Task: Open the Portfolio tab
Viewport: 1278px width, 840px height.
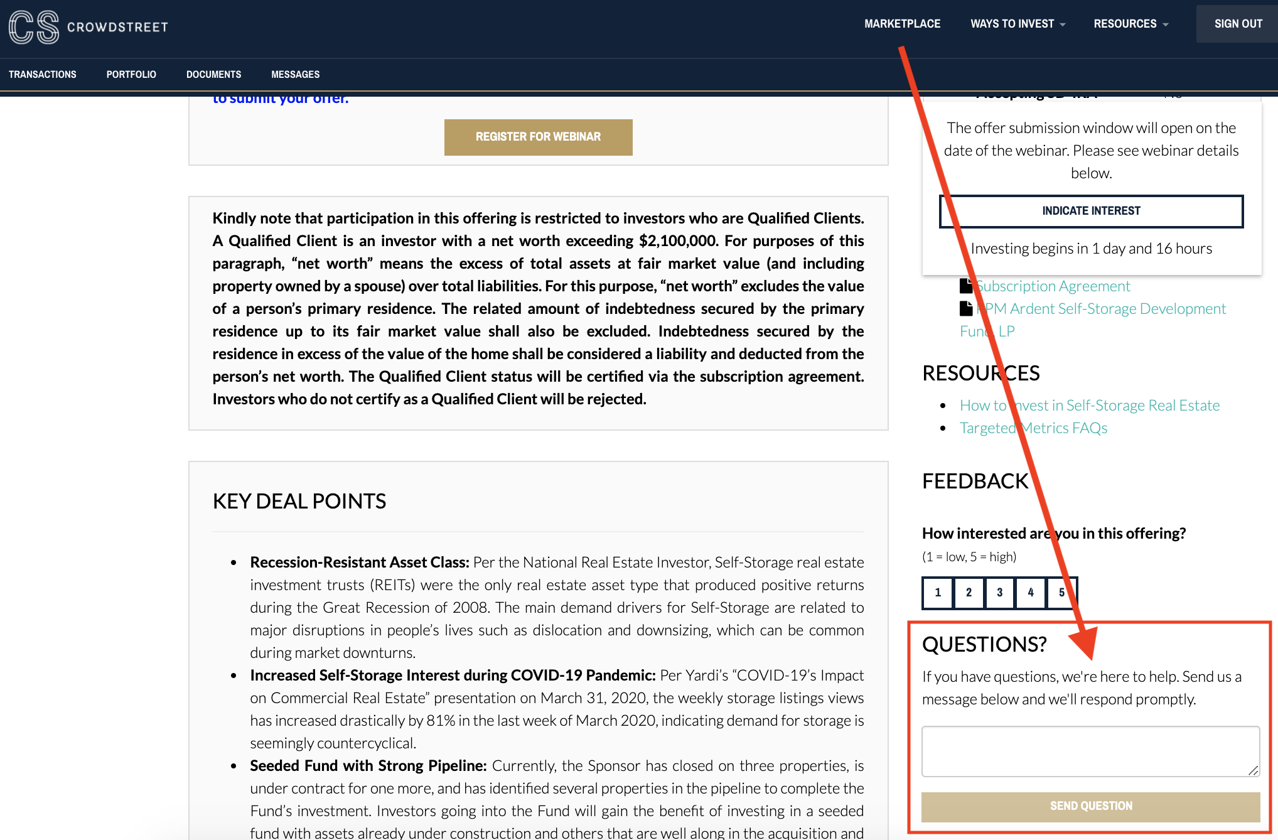Action: click(131, 74)
